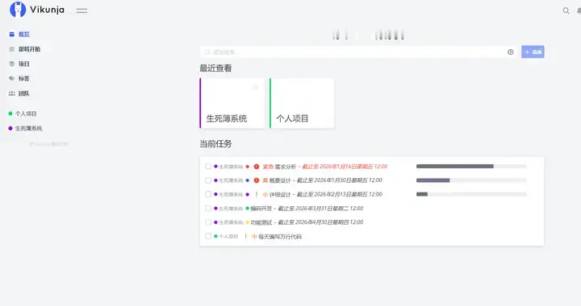Open notifications bell icon
Image resolution: width=581 pixels, height=306 pixels.
click(579, 10)
